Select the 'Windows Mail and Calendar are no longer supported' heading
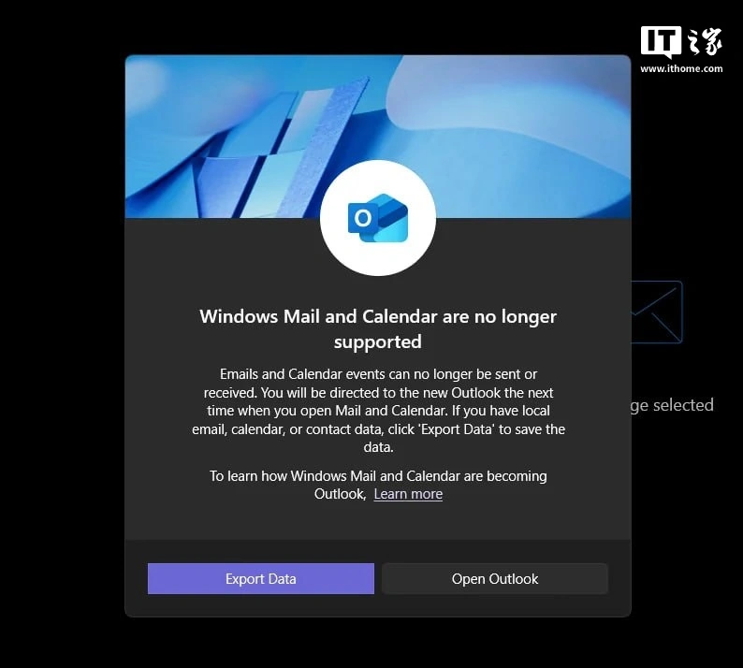 tap(378, 328)
